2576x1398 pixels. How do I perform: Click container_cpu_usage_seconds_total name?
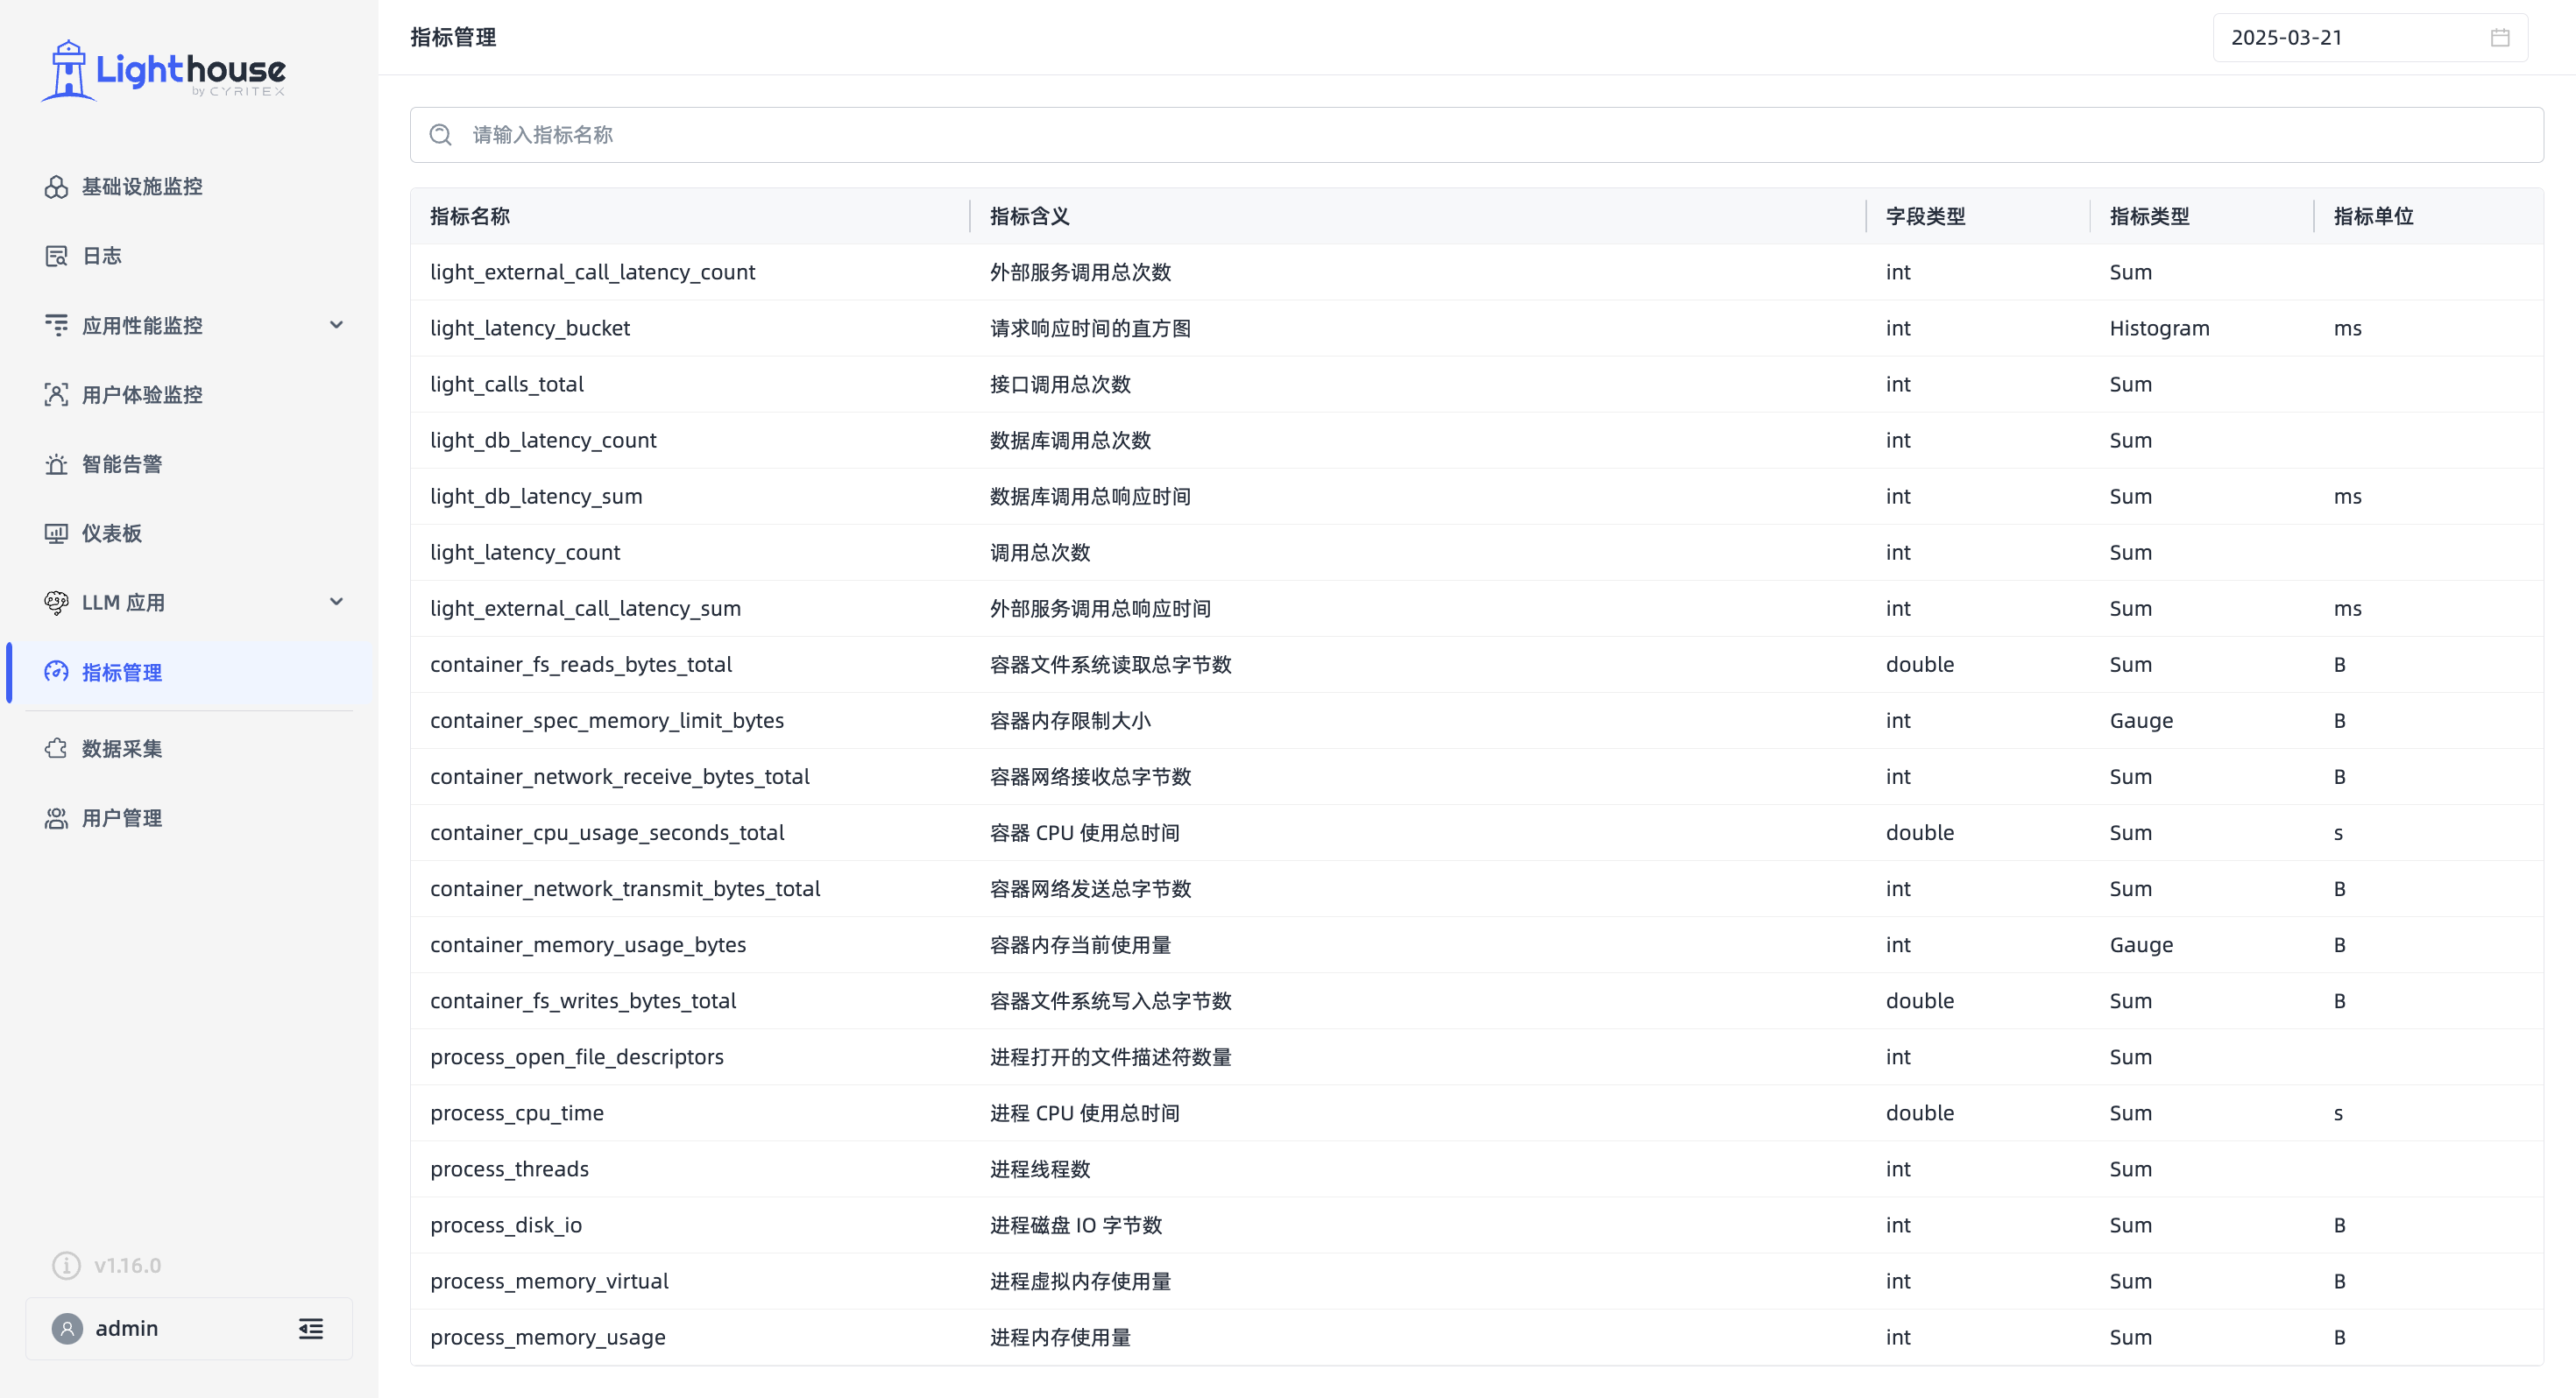607,832
